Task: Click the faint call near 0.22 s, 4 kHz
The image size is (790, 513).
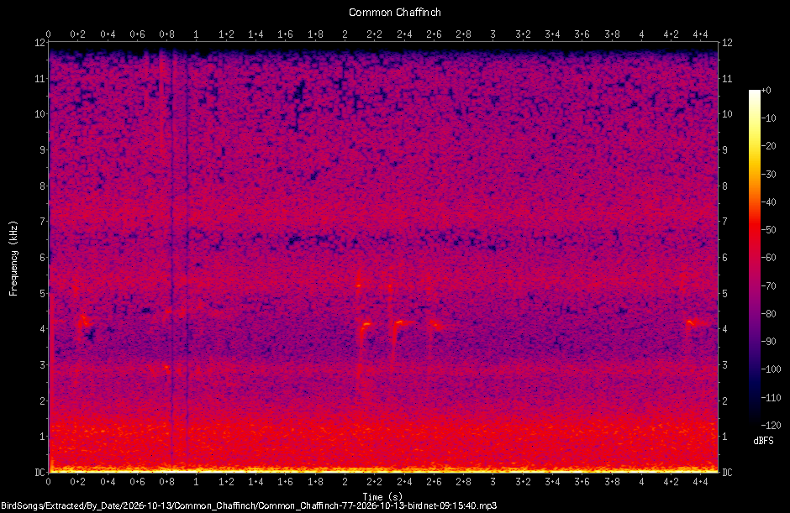Action: (84, 322)
